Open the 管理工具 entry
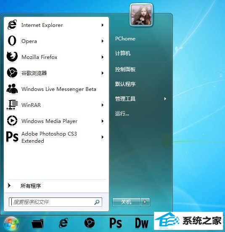The height and width of the screenshot is (232, 225). (x=125, y=99)
